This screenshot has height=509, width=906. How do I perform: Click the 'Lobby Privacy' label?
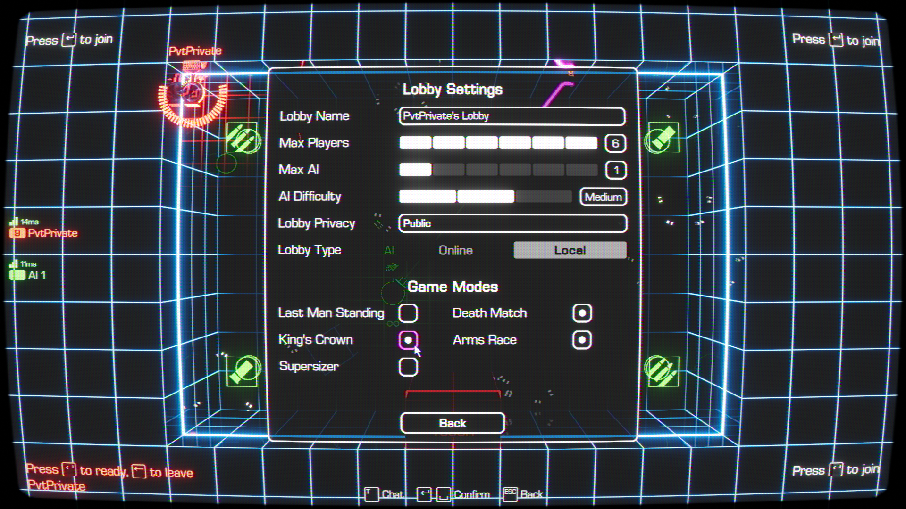click(x=316, y=223)
